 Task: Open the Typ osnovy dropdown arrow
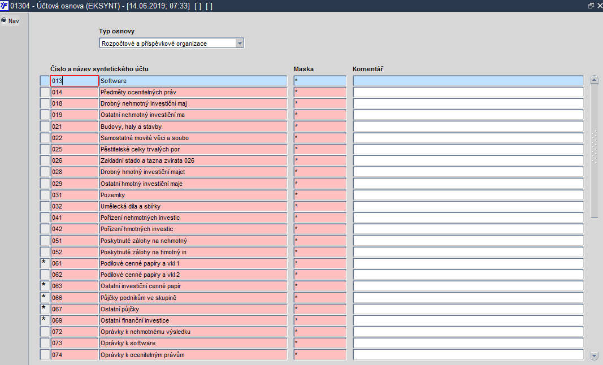point(240,44)
